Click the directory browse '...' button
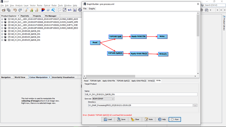 click(x=195, y=105)
